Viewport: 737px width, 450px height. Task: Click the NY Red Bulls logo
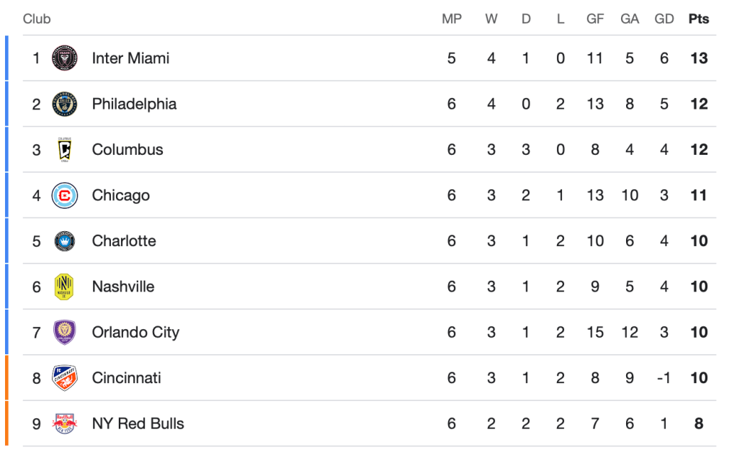pos(65,423)
